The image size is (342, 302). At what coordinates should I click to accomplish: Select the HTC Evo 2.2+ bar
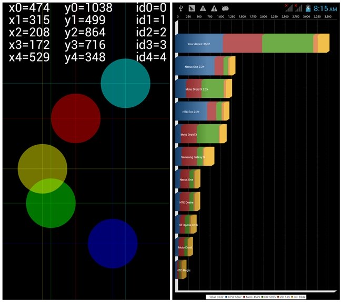point(202,112)
